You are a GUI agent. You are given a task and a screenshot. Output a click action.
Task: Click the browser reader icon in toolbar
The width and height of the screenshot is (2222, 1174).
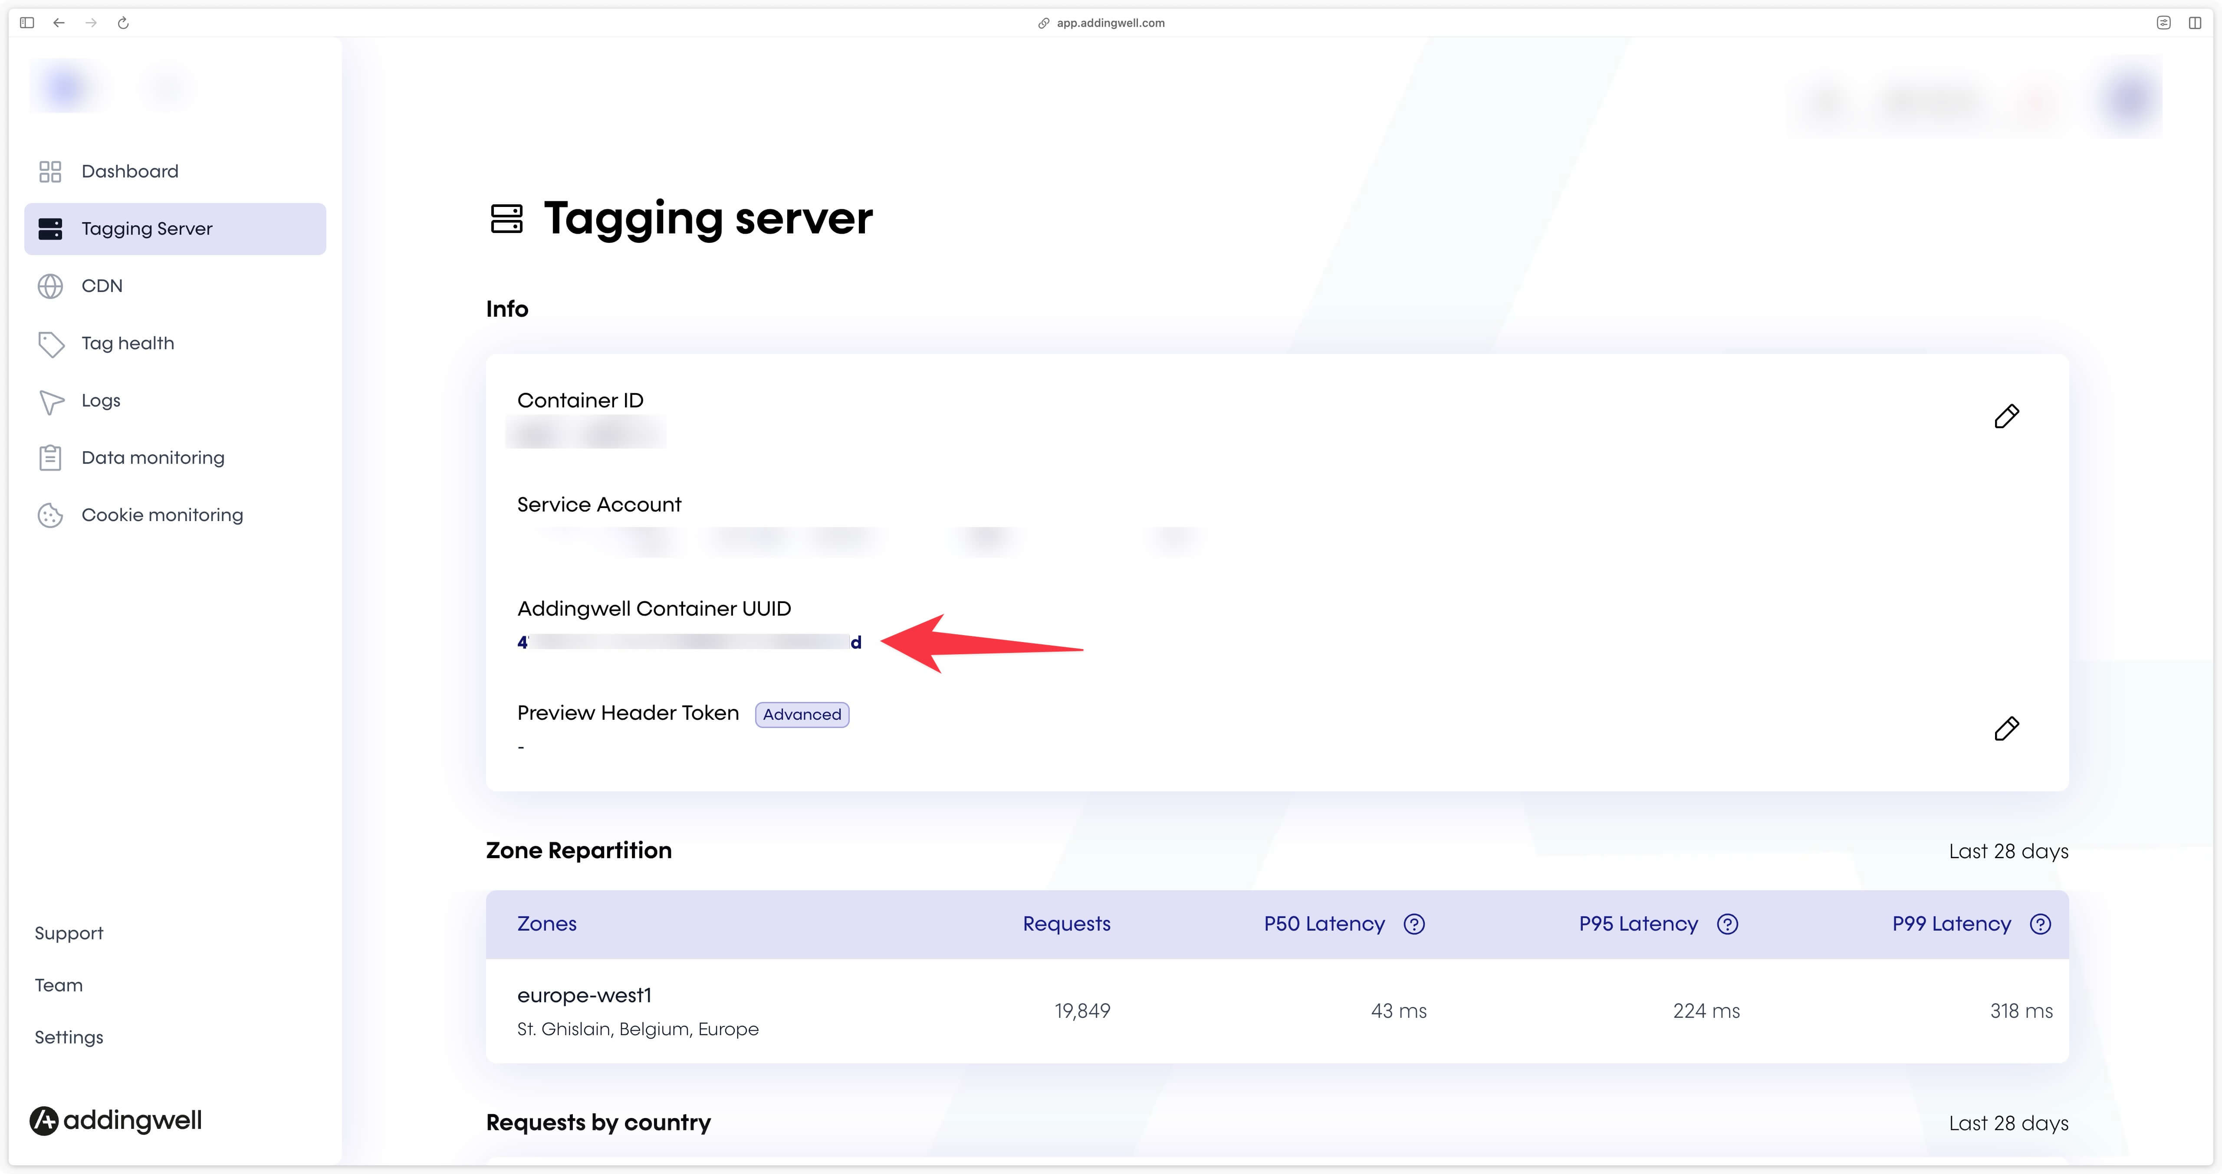(x=2163, y=23)
